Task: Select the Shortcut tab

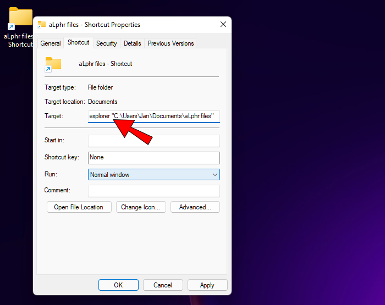Action: pos(78,42)
